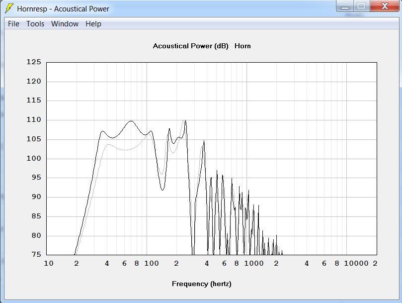Click the 10000 label on frequency axis
The width and height of the screenshot is (402, 303).
coord(356,264)
